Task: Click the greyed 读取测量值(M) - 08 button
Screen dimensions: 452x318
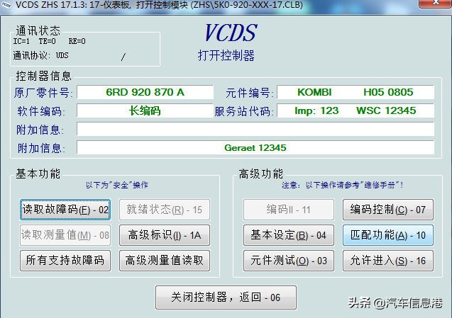Action: 65,235
